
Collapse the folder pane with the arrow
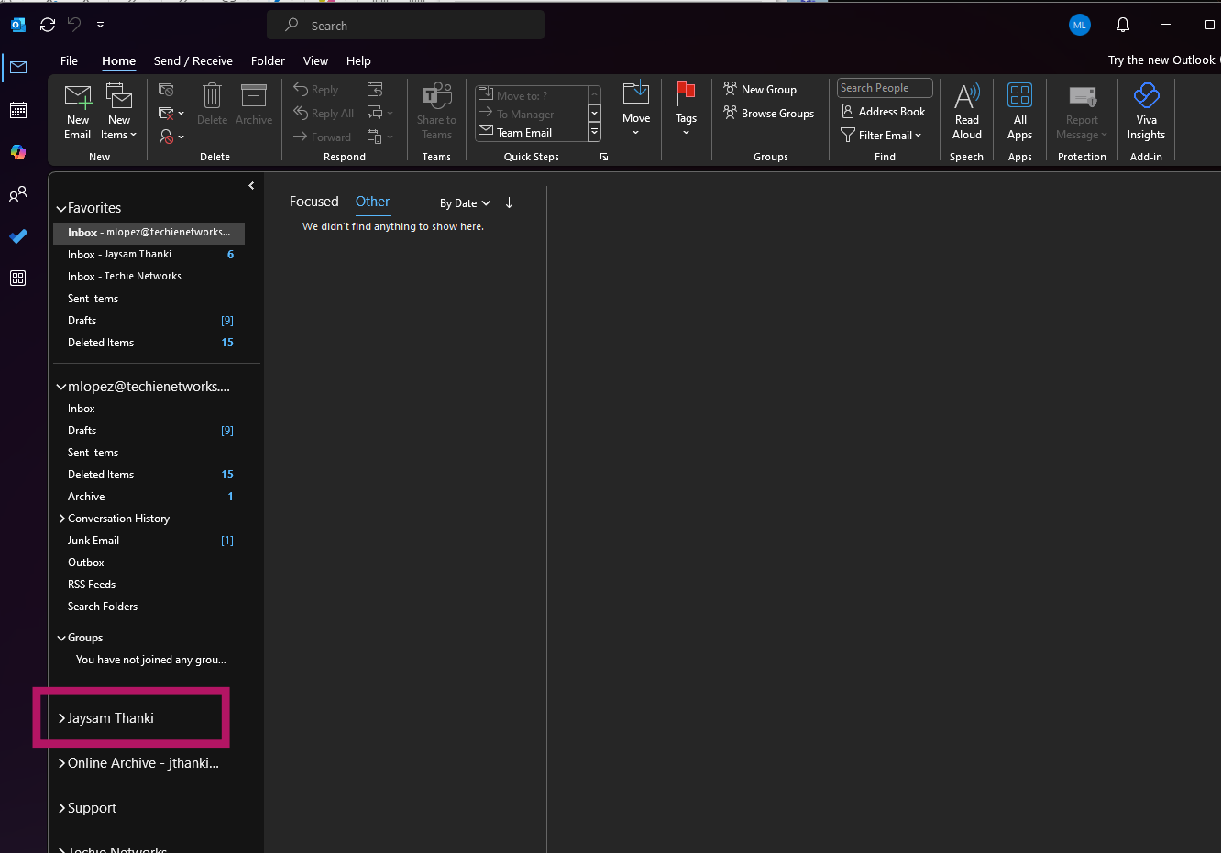251,186
